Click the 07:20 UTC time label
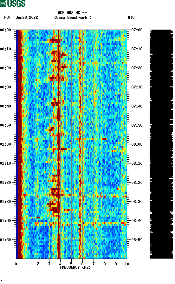This screenshot has height=284, width=175. pyautogui.click(x=137, y=68)
